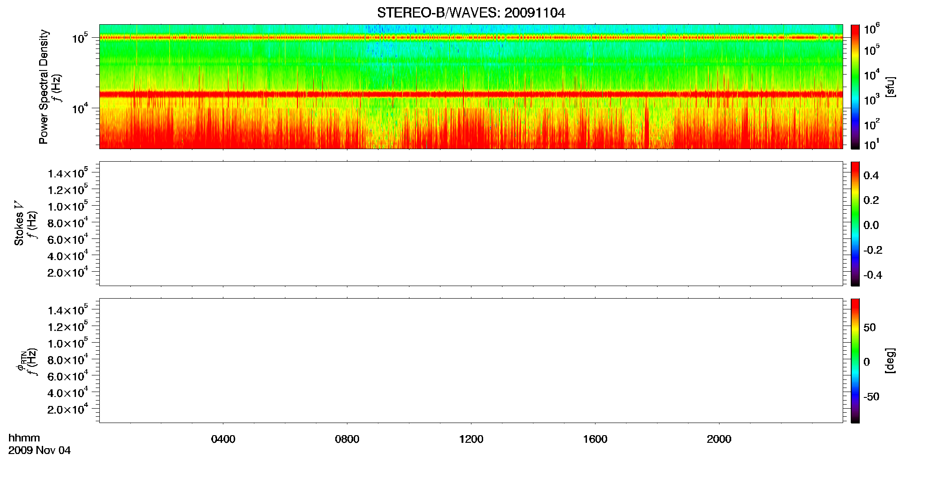The height and width of the screenshot is (485, 942).
Task: Click the [deg] units label
Action: click(x=890, y=361)
